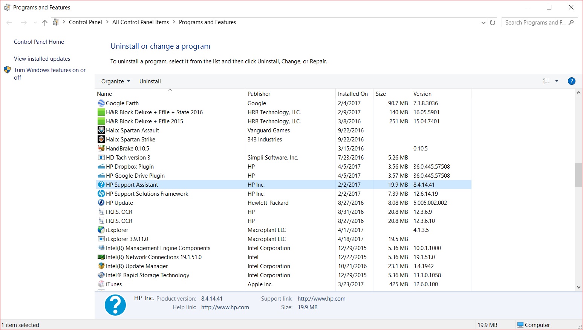This screenshot has width=583, height=330.
Task: Click the change-view list icon
Action: pos(546,81)
